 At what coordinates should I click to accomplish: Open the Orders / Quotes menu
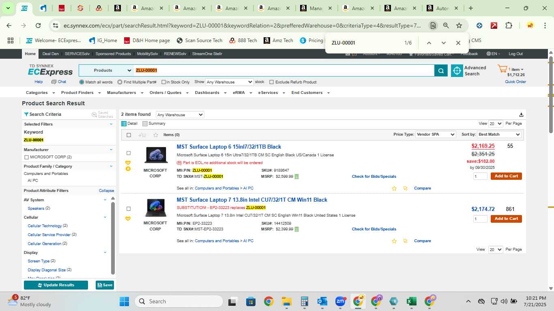(x=169, y=93)
